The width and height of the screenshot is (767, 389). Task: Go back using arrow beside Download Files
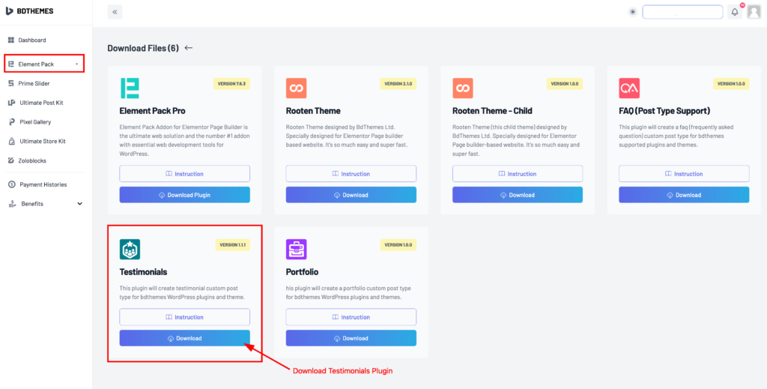point(188,48)
